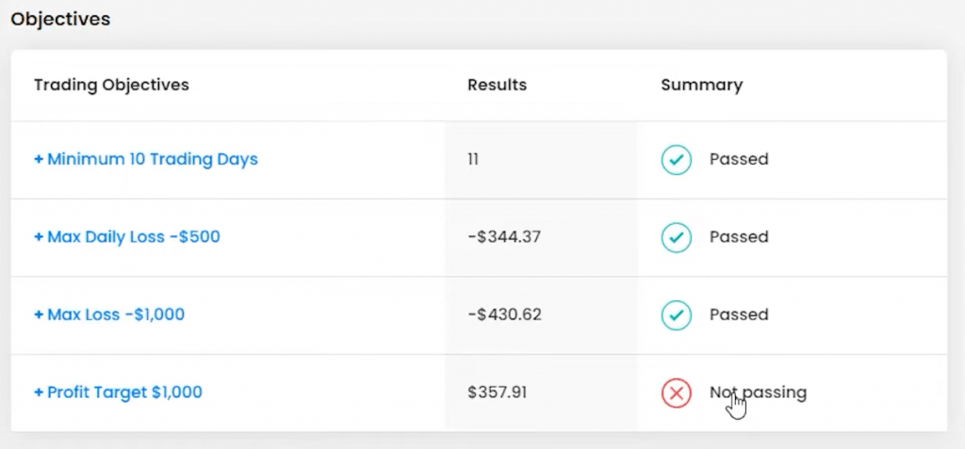
Task: Click Passed status text for Max Loss row
Action: 739,315
